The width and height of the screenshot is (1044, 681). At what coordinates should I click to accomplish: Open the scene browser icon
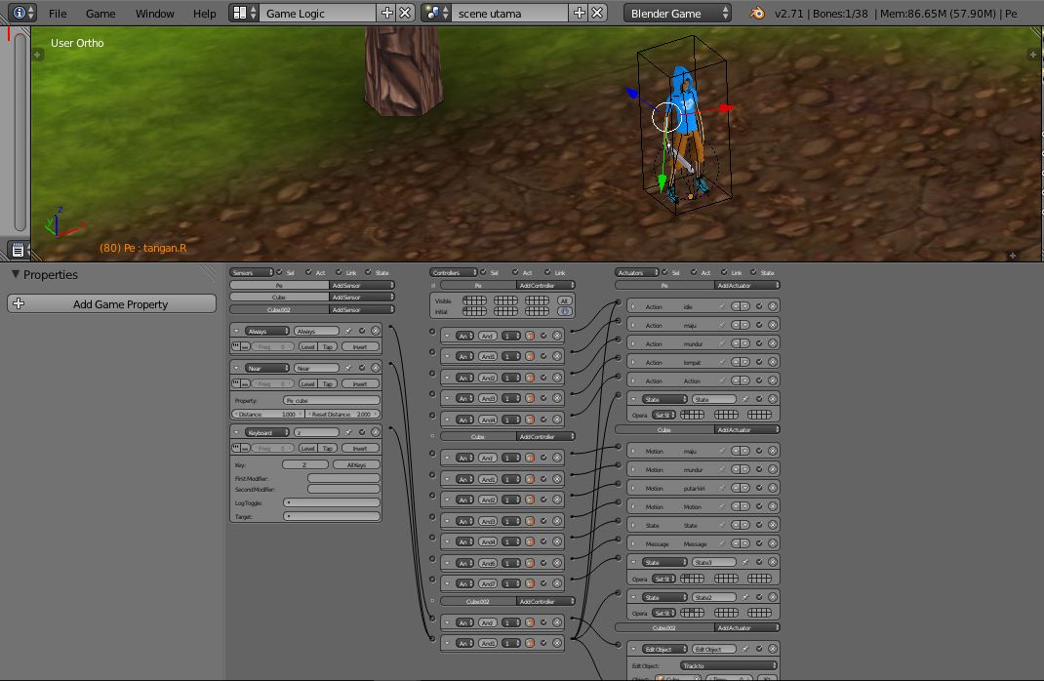(x=437, y=13)
